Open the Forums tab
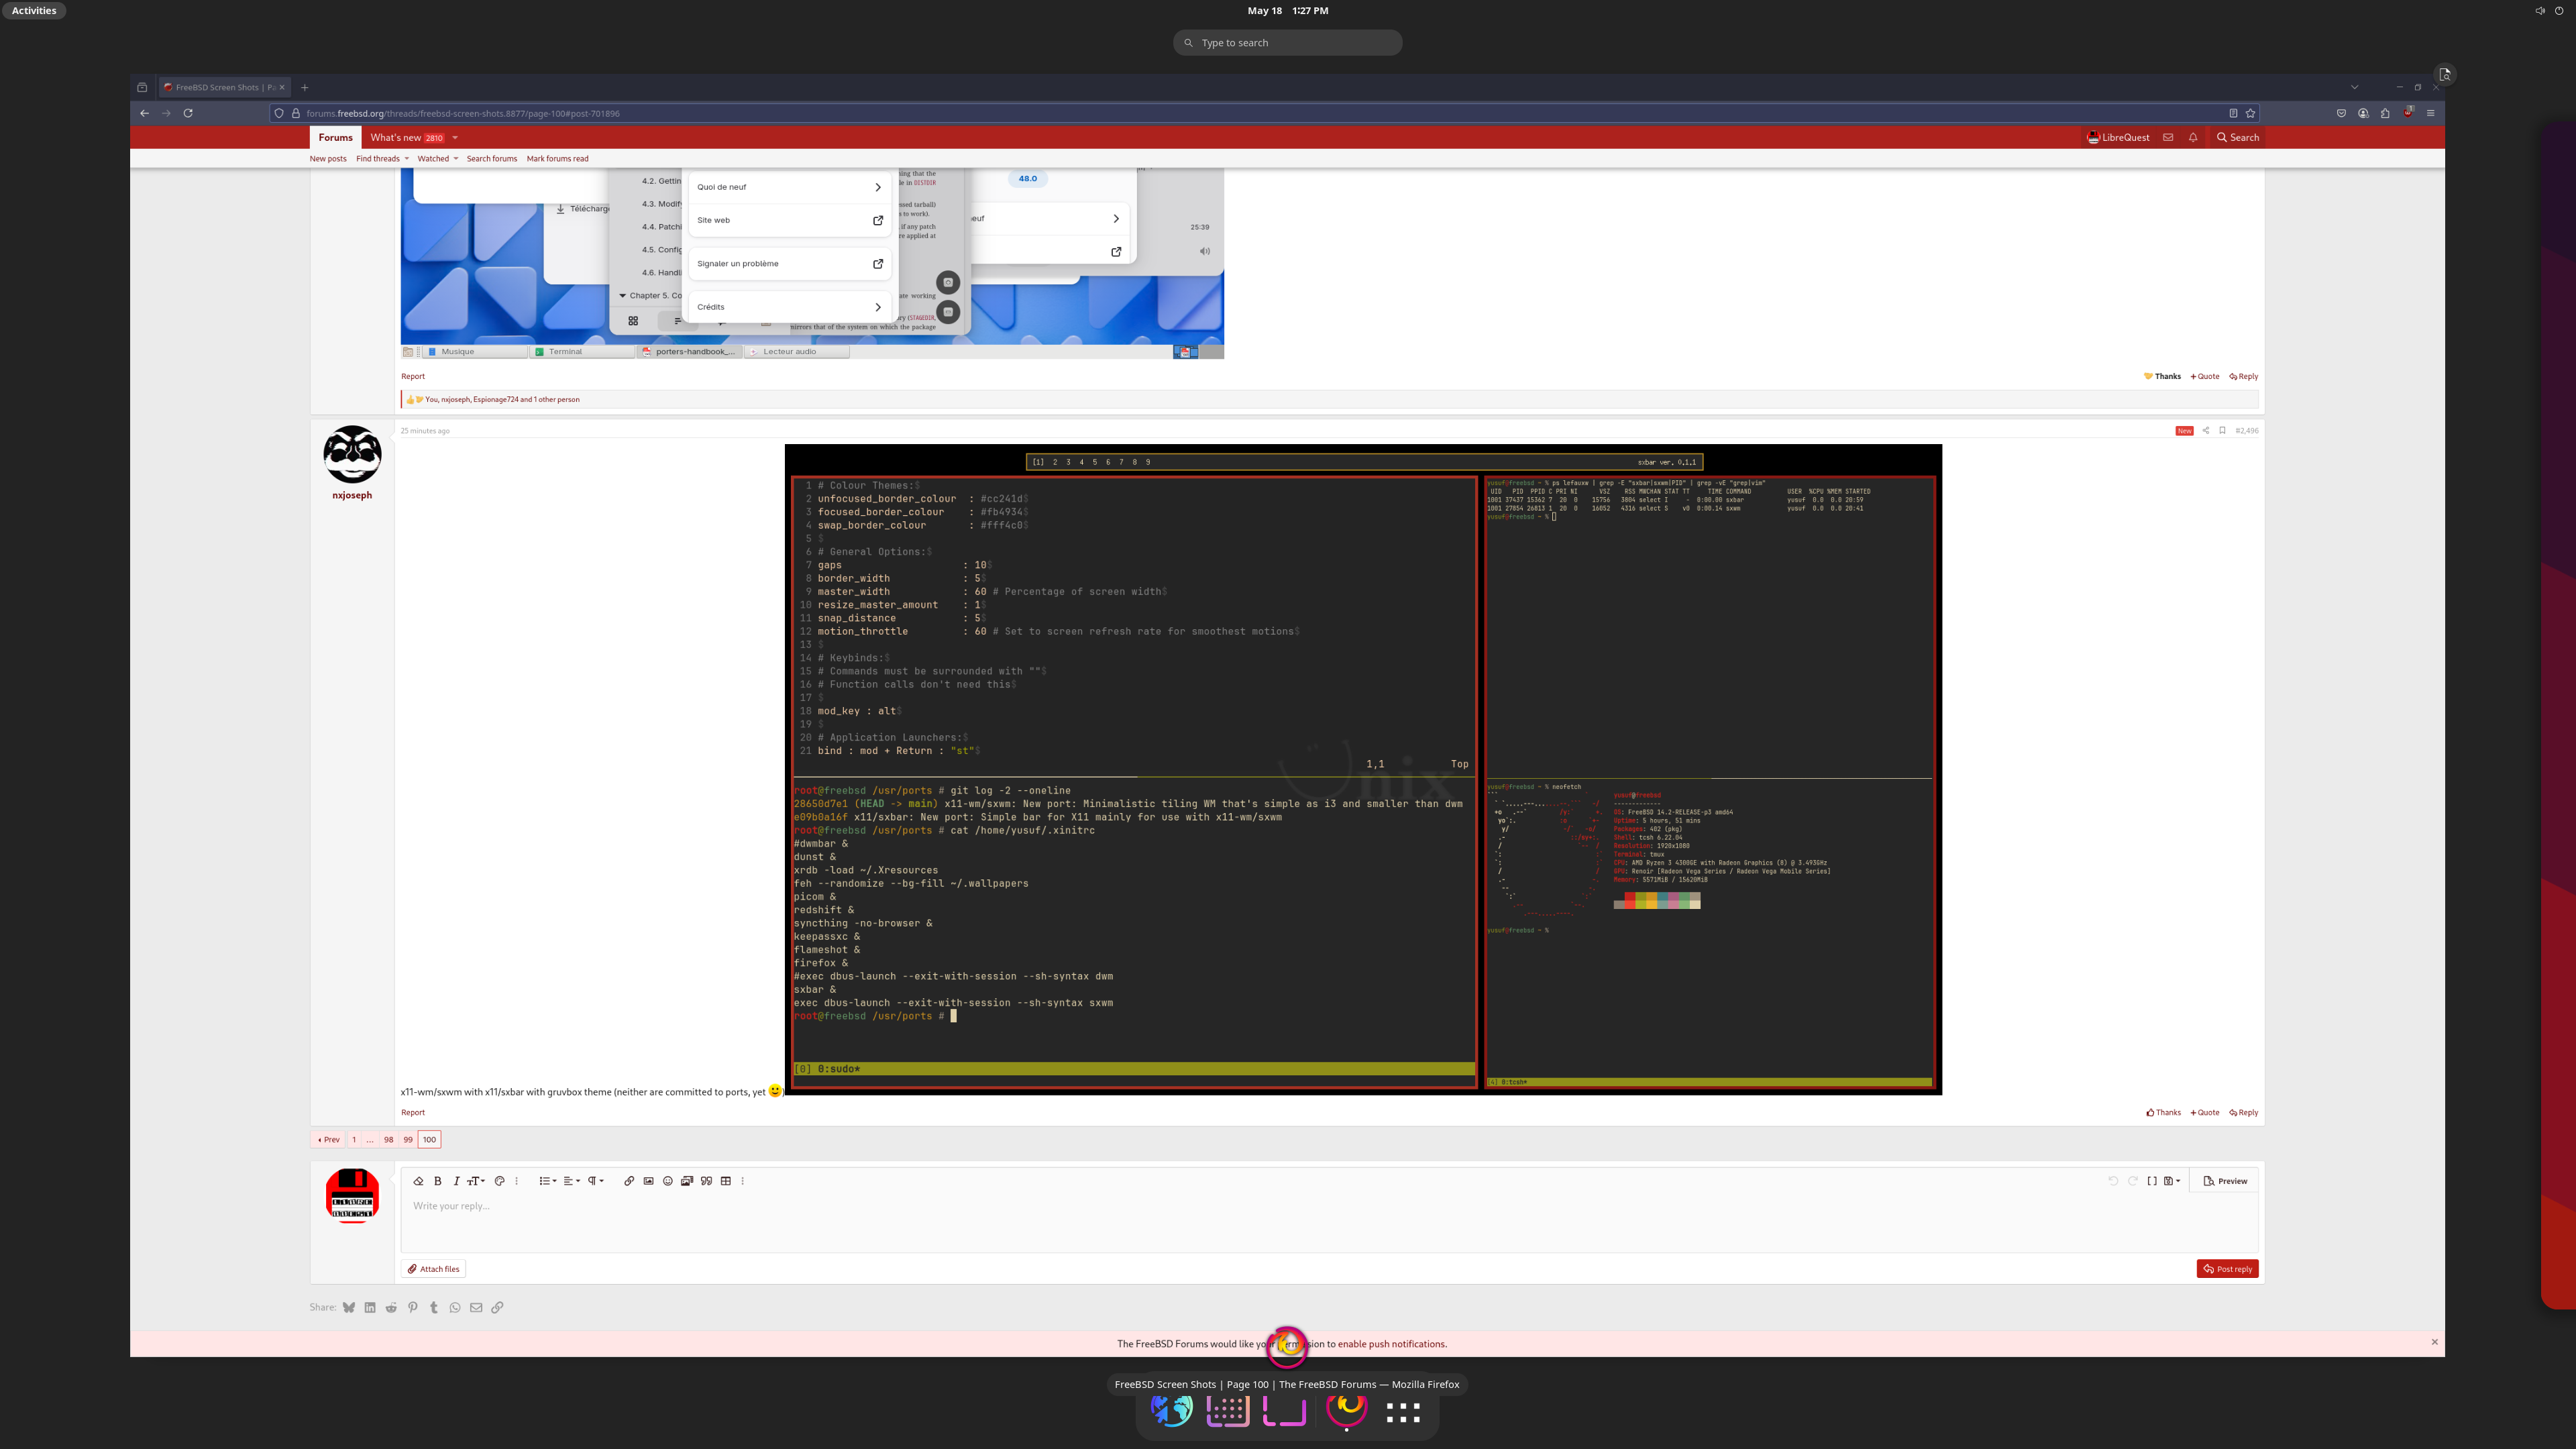 pos(335,138)
